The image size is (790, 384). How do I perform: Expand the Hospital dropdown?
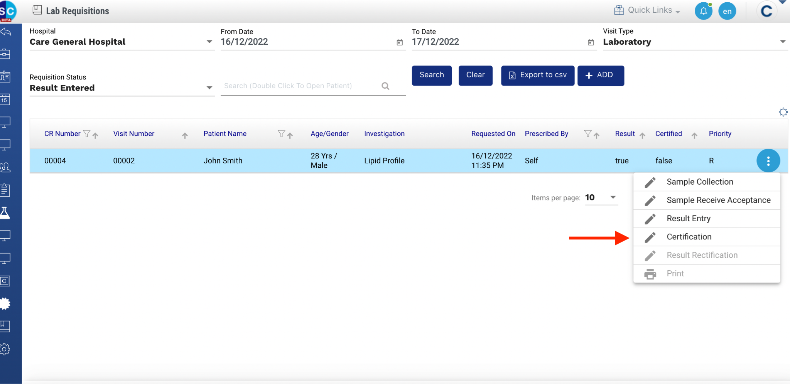[x=209, y=42]
